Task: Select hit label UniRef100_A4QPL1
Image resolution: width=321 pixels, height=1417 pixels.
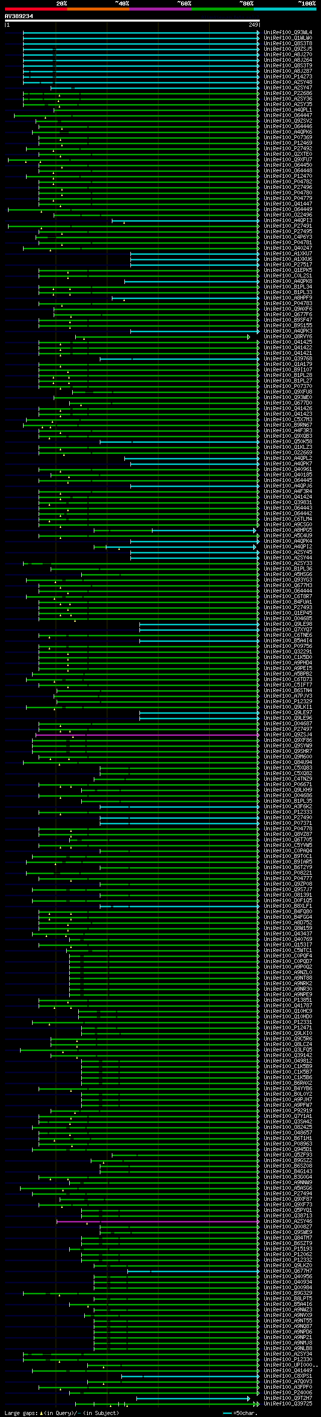Action: click(288, 110)
